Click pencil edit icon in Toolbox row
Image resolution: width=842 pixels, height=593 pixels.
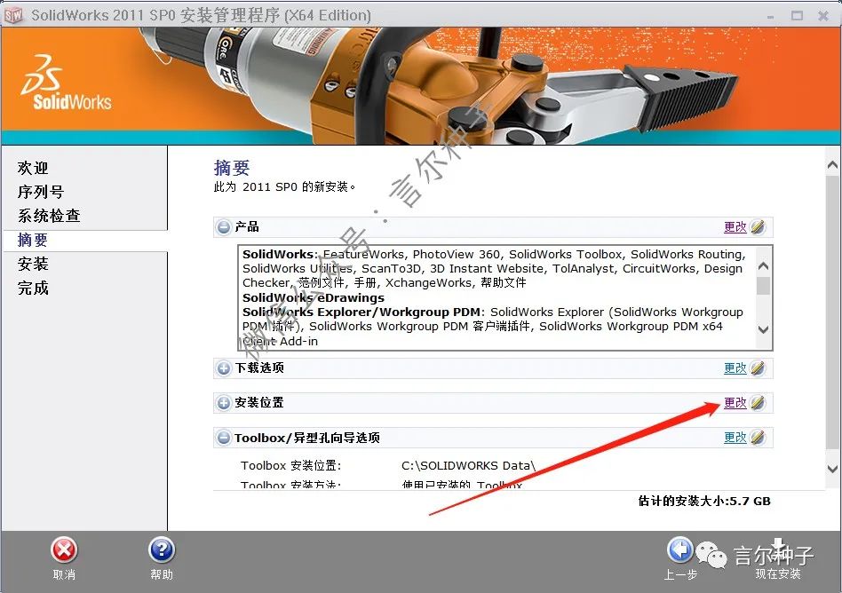(x=757, y=438)
